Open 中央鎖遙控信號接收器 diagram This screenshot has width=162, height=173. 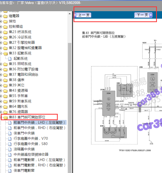pos(31,154)
